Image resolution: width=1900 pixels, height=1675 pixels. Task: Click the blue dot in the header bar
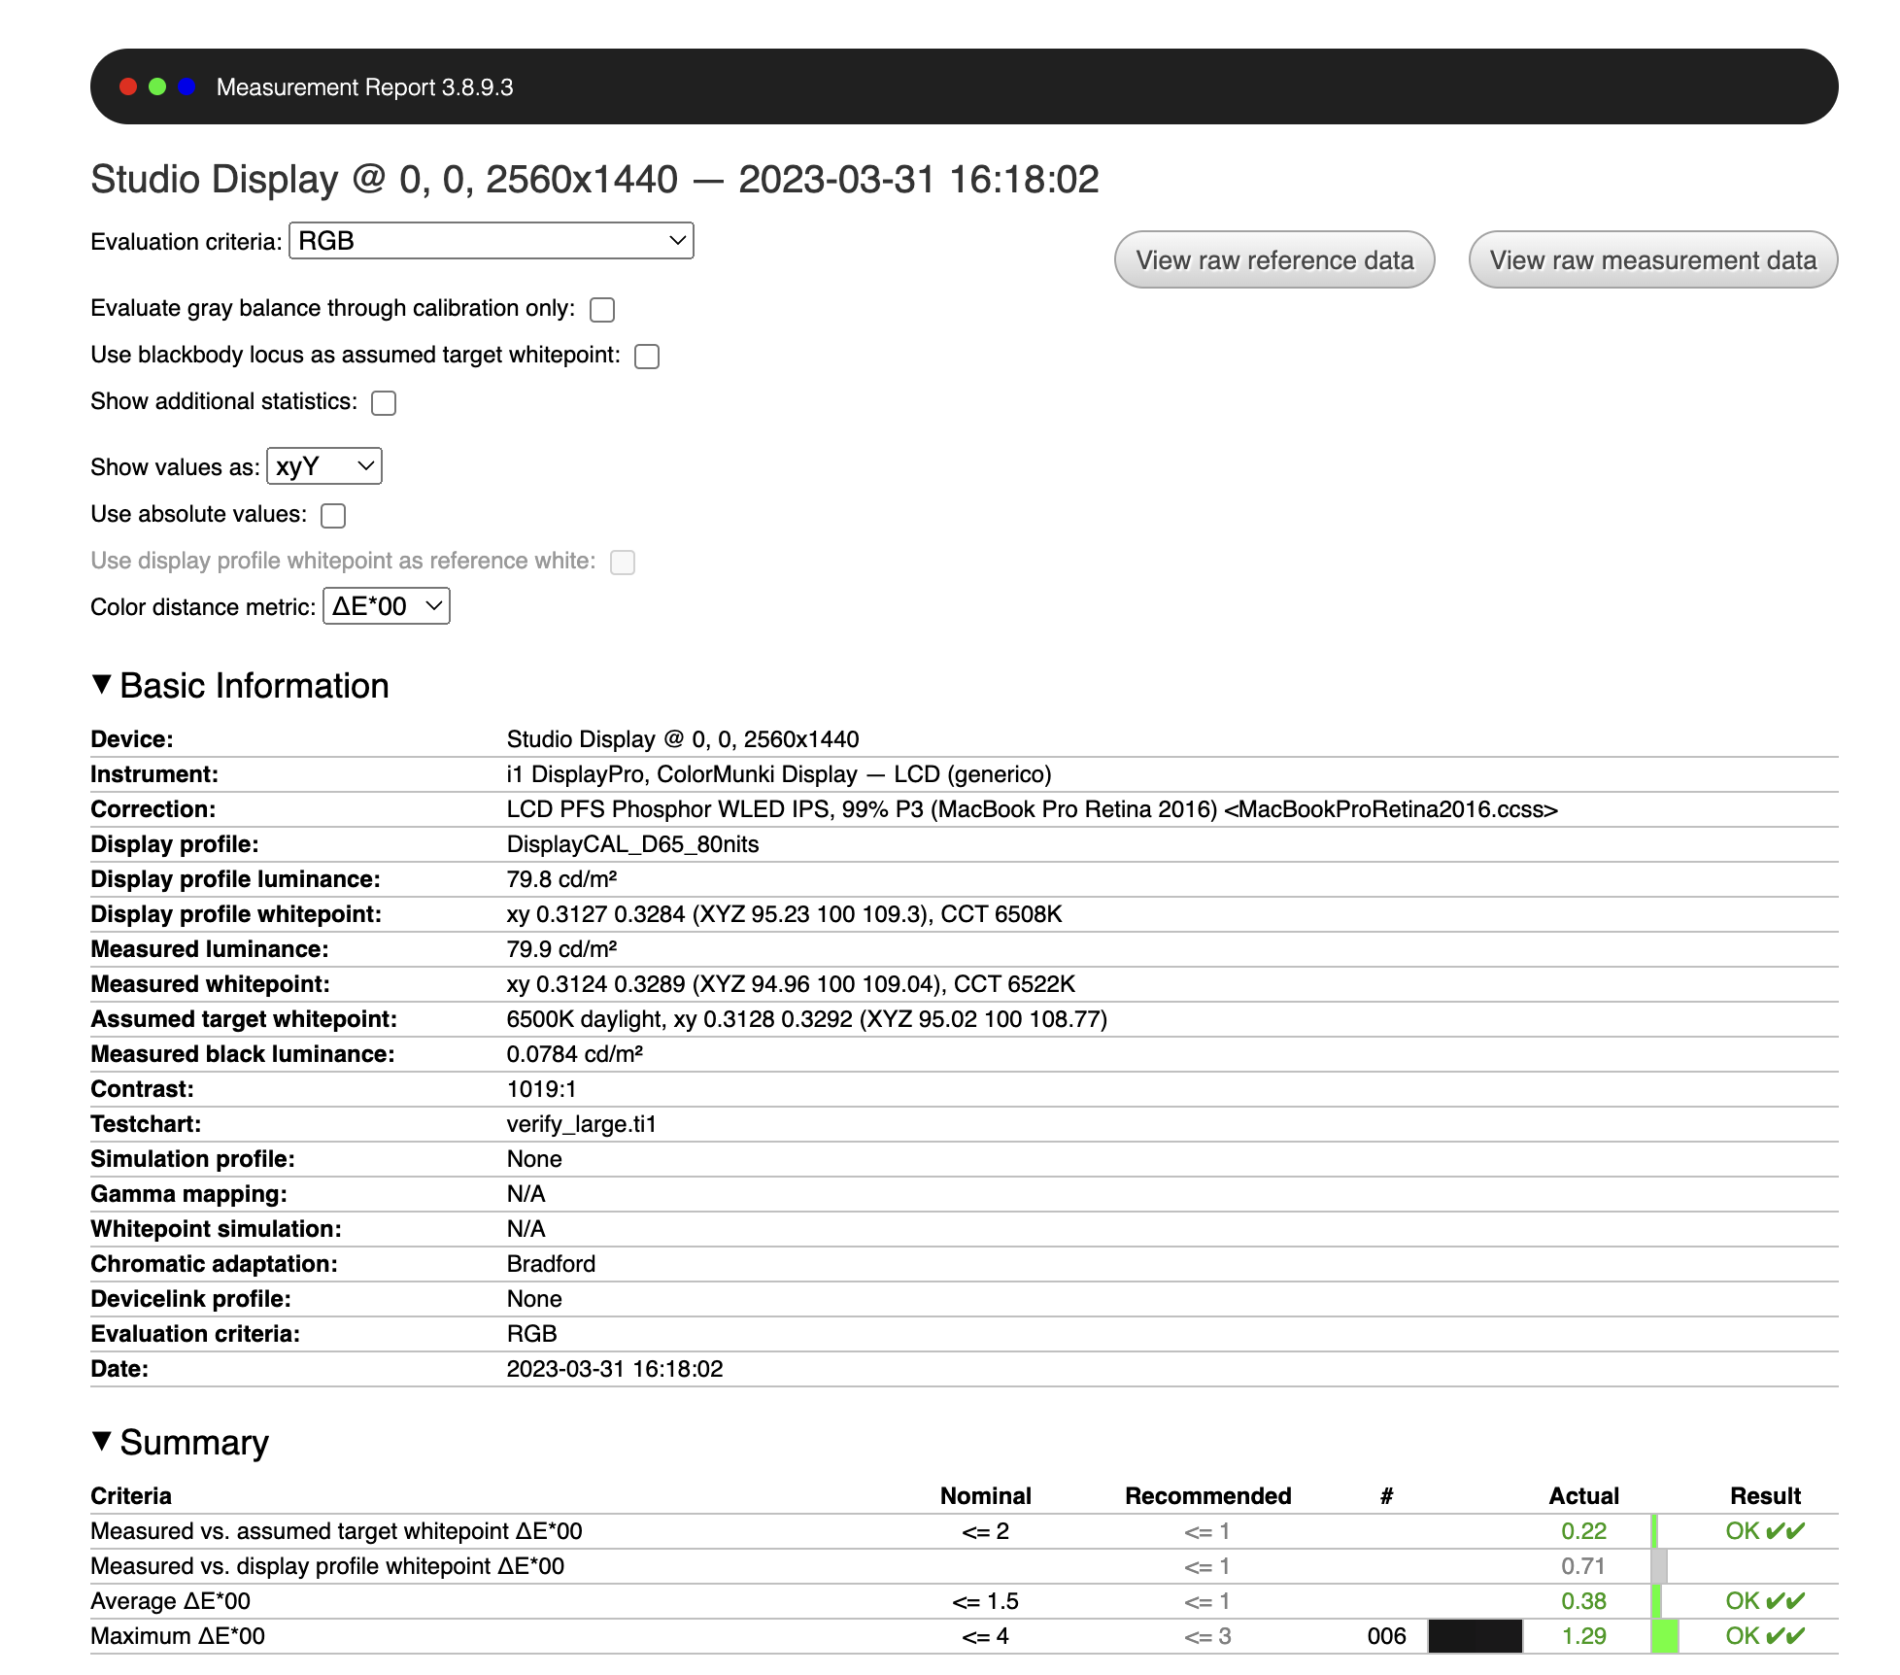tap(187, 87)
